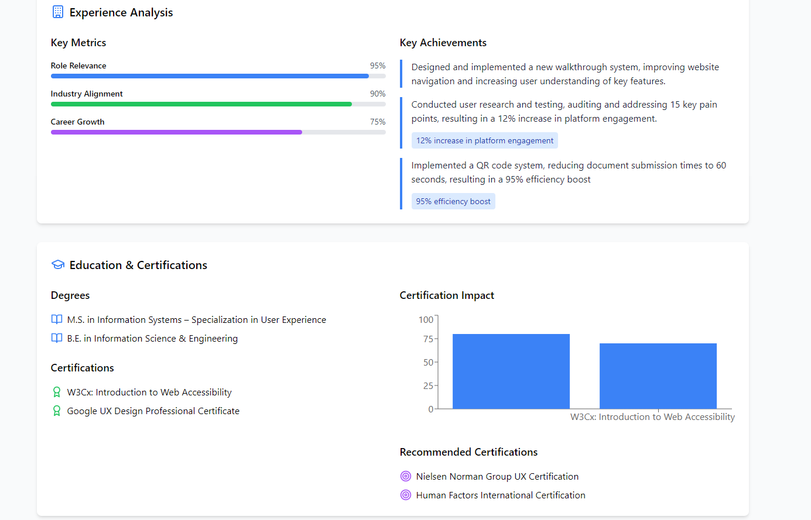Click the book icon next to B.E. in Information Science
The width and height of the screenshot is (811, 520).
point(57,338)
